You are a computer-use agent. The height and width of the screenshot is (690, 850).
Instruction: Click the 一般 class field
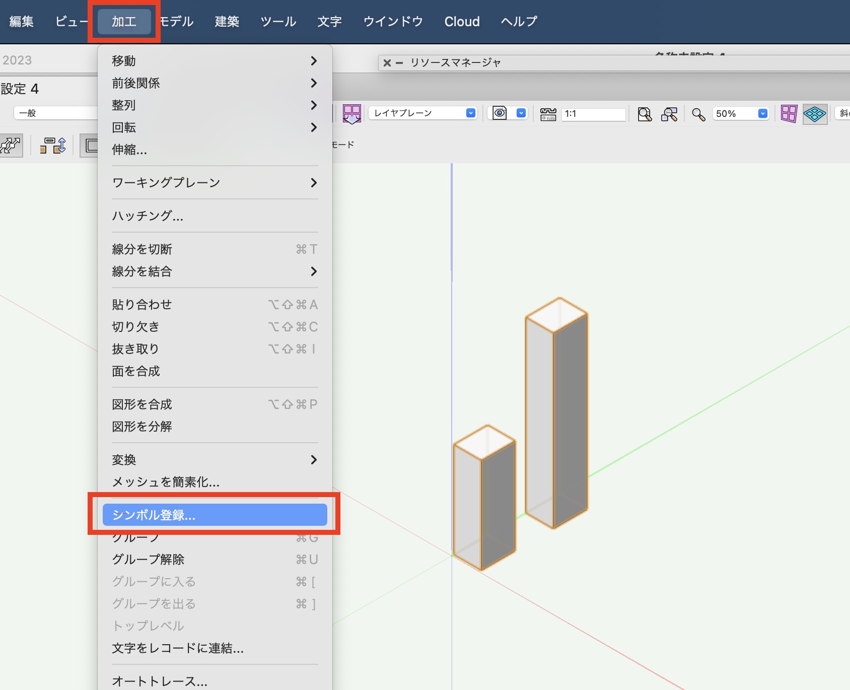tap(55, 113)
